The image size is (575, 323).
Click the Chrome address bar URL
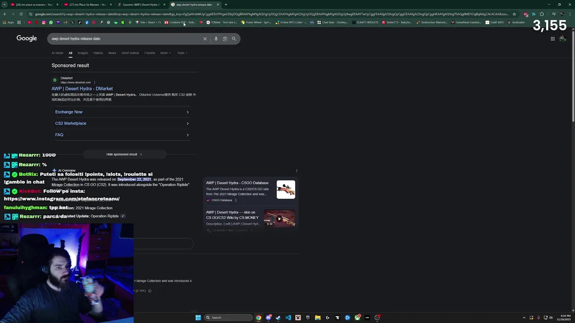pyautogui.click(x=272, y=14)
